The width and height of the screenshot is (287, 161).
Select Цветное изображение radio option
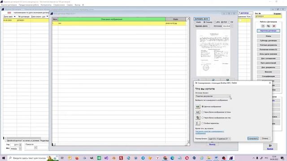(203, 106)
